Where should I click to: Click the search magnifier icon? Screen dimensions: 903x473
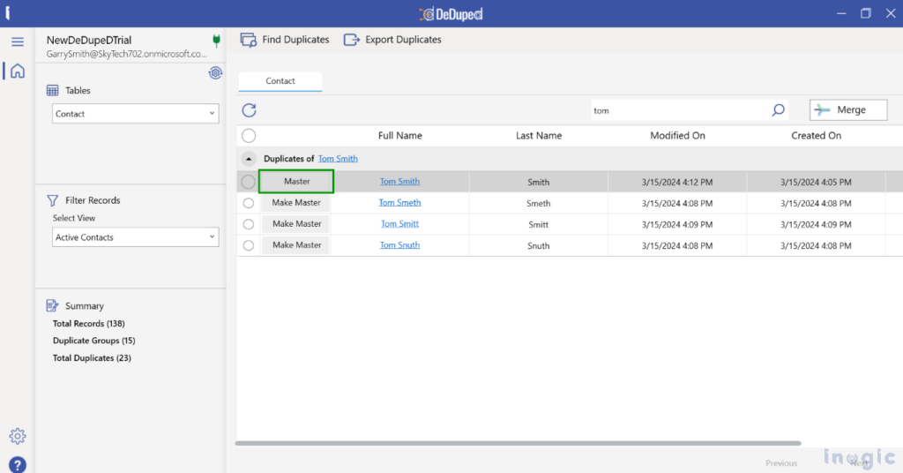coord(778,110)
